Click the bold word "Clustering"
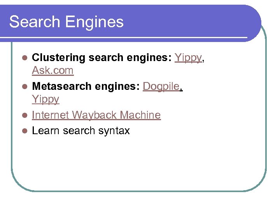Viewport: 280px width, 210px height. (x=58, y=58)
